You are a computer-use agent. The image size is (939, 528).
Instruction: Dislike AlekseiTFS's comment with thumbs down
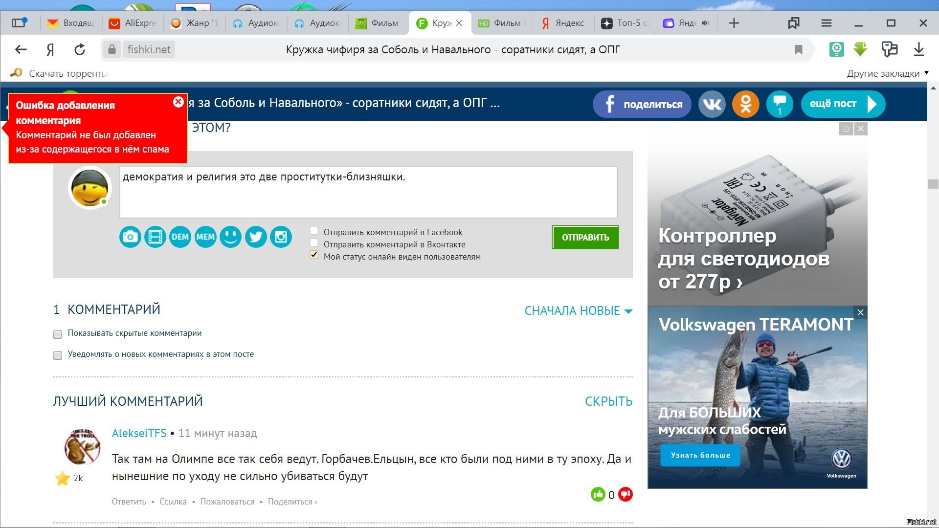pyautogui.click(x=626, y=495)
